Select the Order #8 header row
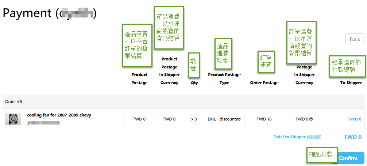 point(183,102)
